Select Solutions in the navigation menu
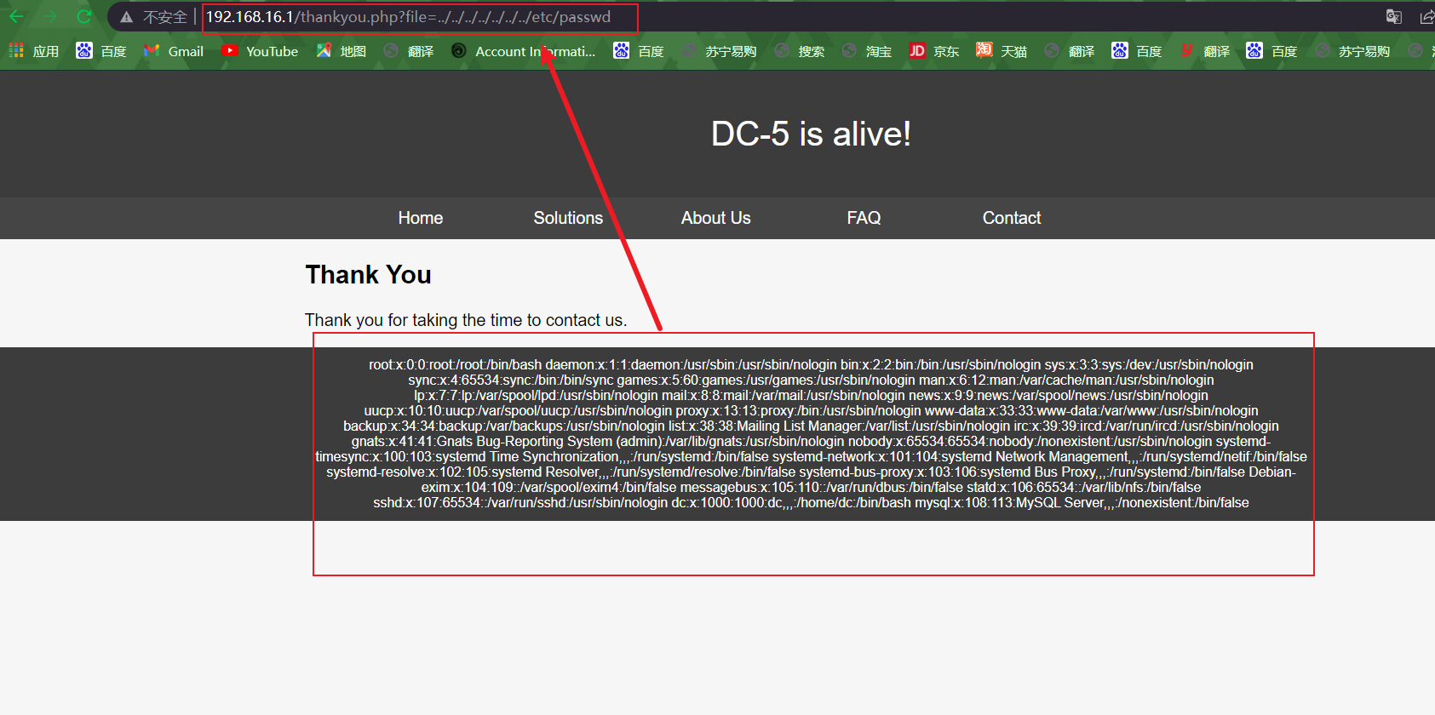1435x715 pixels. 568,218
